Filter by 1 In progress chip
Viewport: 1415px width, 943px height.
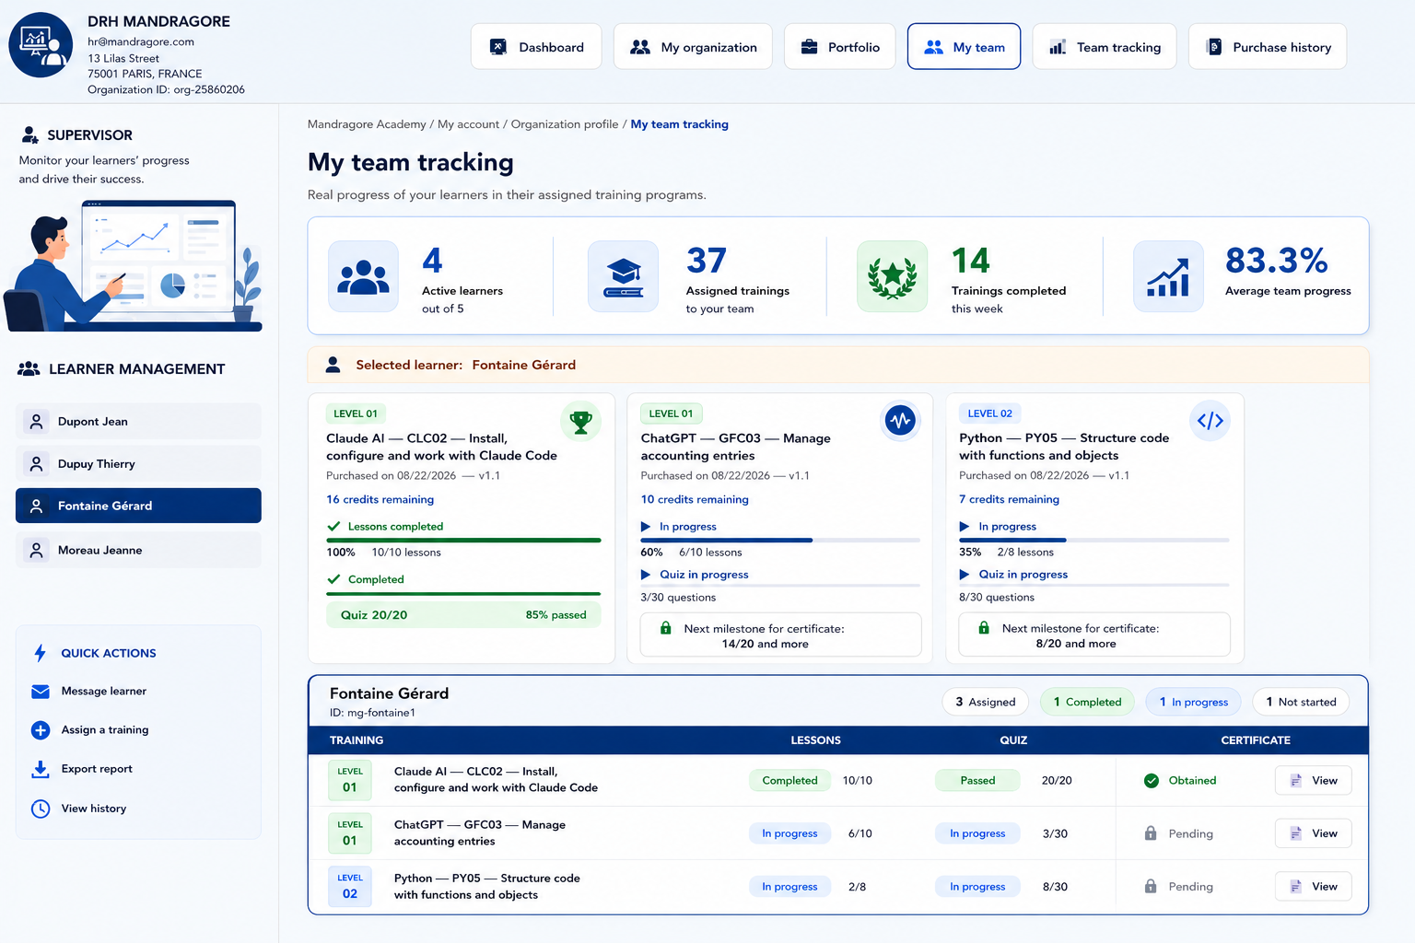pos(1193,702)
